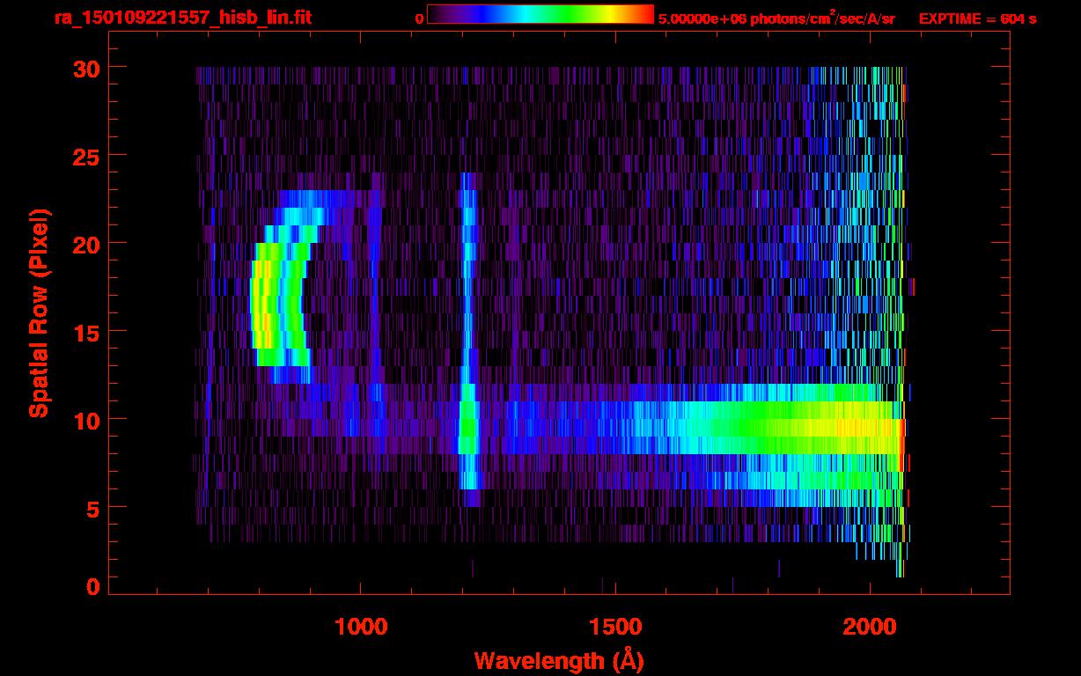Click the y-axis tick label 10
This screenshot has width=1081, height=676.
tap(85, 420)
